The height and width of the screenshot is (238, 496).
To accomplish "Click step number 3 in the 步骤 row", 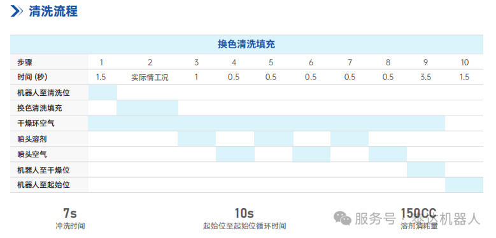I will [x=197, y=62].
